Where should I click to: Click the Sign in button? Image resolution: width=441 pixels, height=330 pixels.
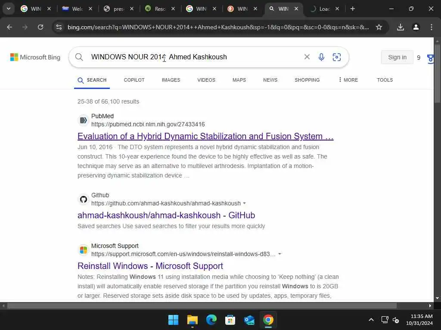(397, 57)
